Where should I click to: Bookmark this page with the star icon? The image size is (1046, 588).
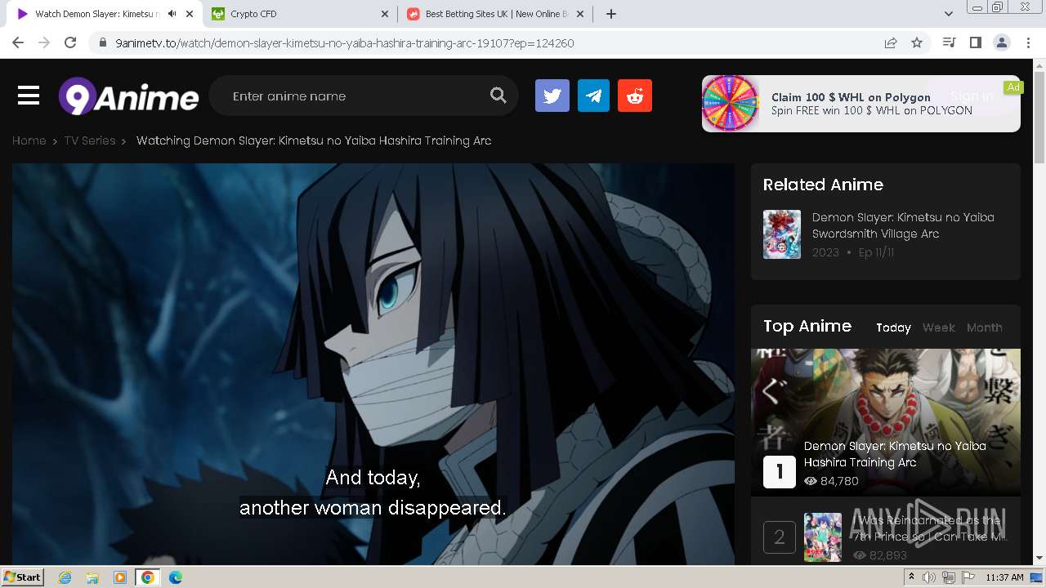[917, 43]
